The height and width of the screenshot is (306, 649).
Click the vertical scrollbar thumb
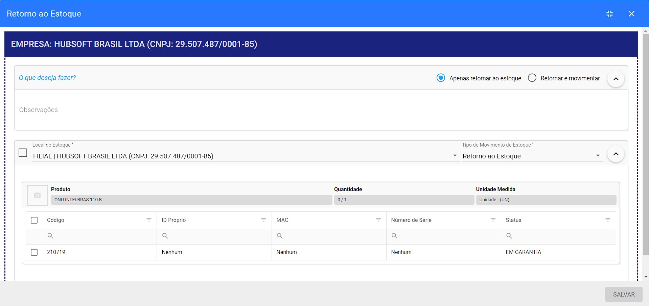click(646, 144)
